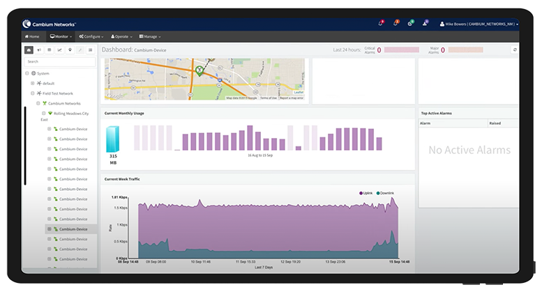Click network icon beside Field Test Network
Viewport: 542px width, 301px height.
coord(39,93)
